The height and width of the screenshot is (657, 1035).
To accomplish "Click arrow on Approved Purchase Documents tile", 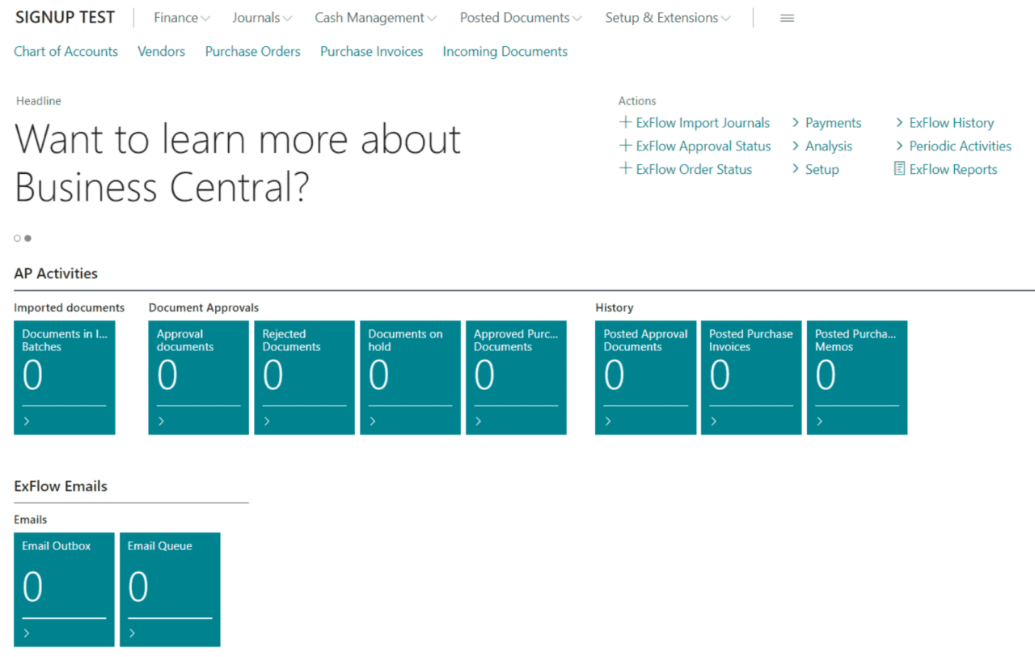I will click(479, 421).
